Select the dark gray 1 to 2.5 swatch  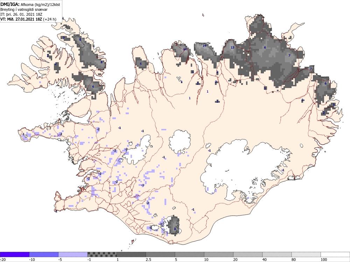pyautogui.click(x=131, y=254)
